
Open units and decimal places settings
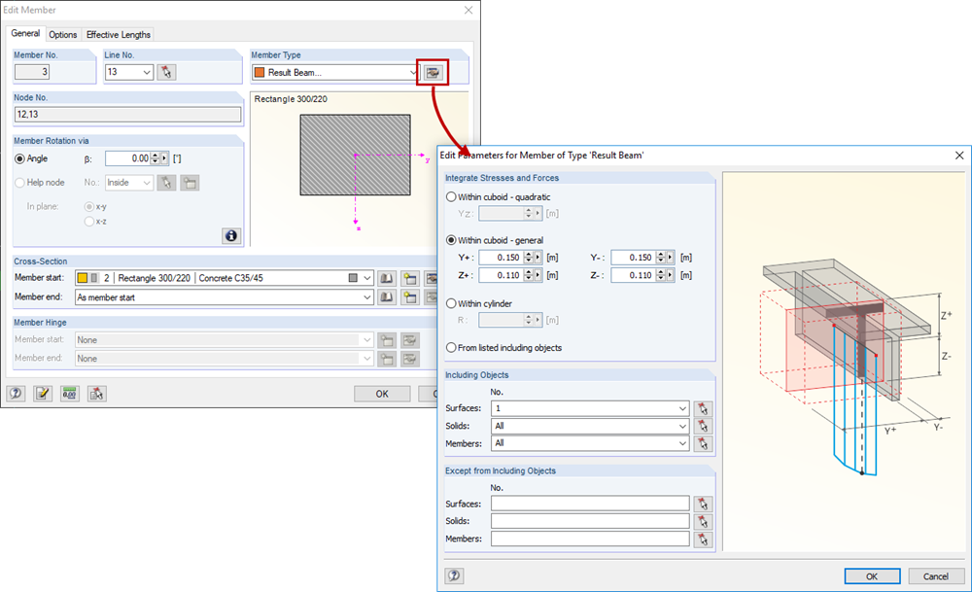[67, 393]
